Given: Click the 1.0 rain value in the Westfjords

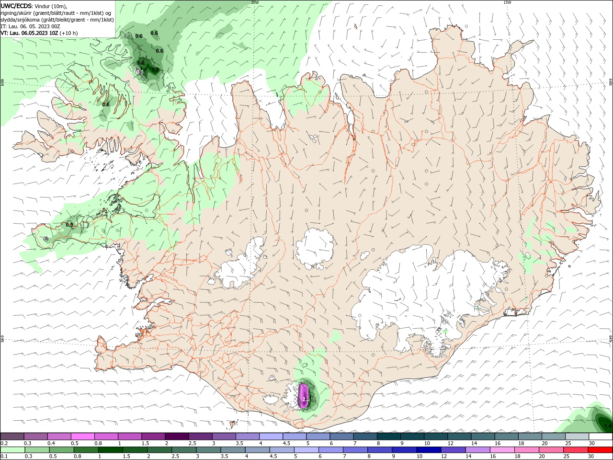Looking at the screenshot, I should point(141,63).
